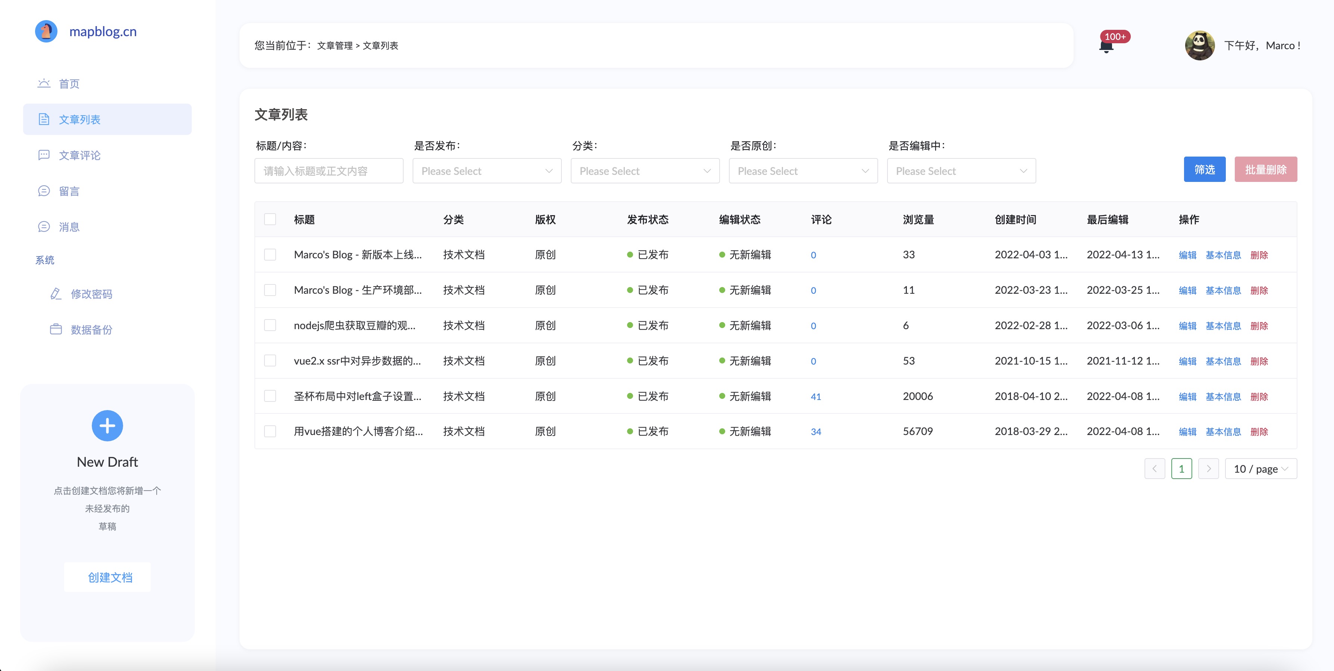Click 基本信息 for vue2.x ssr row
Viewport: 1334px width, 671px height.
tap(1223, 361)
